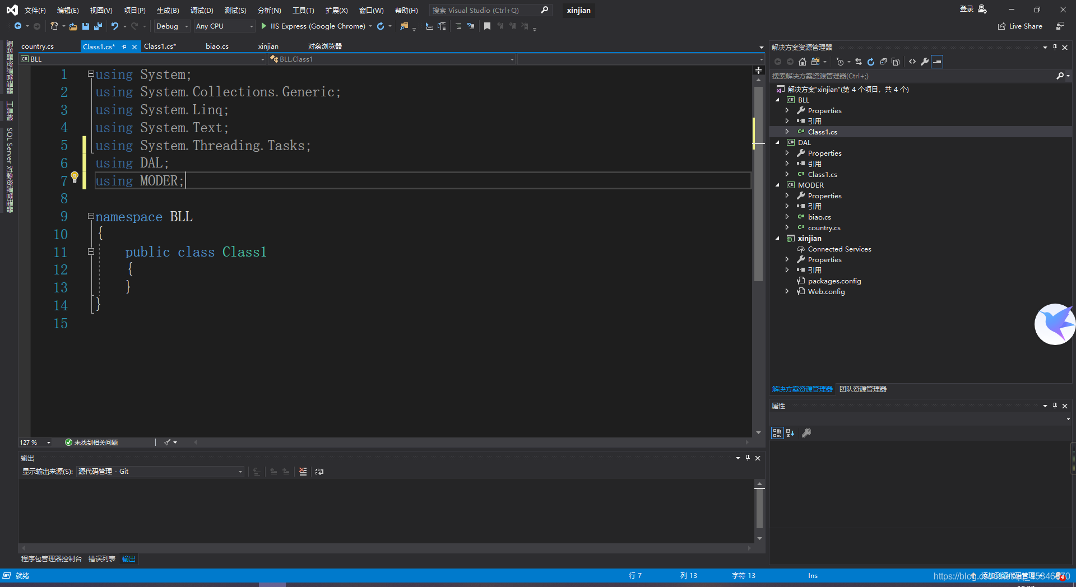Click the Open File folder icon

73,26
